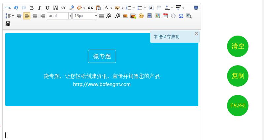The height and width of the screenshot is (140, 264).
Task: Toggle italic formatting
Action: coord(39,8)
